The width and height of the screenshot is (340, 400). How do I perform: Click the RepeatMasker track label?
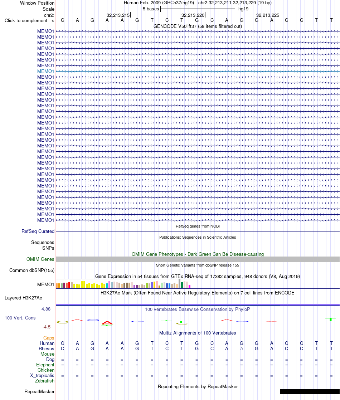click(x=39, y=392)
